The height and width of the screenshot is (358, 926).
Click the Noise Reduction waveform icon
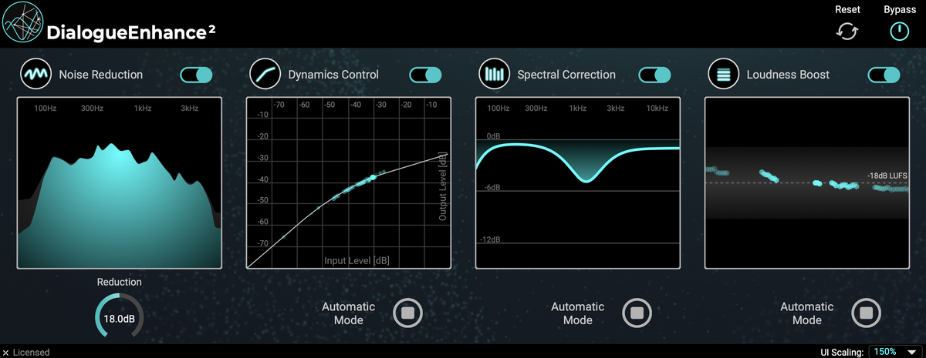tap(35, 75)
